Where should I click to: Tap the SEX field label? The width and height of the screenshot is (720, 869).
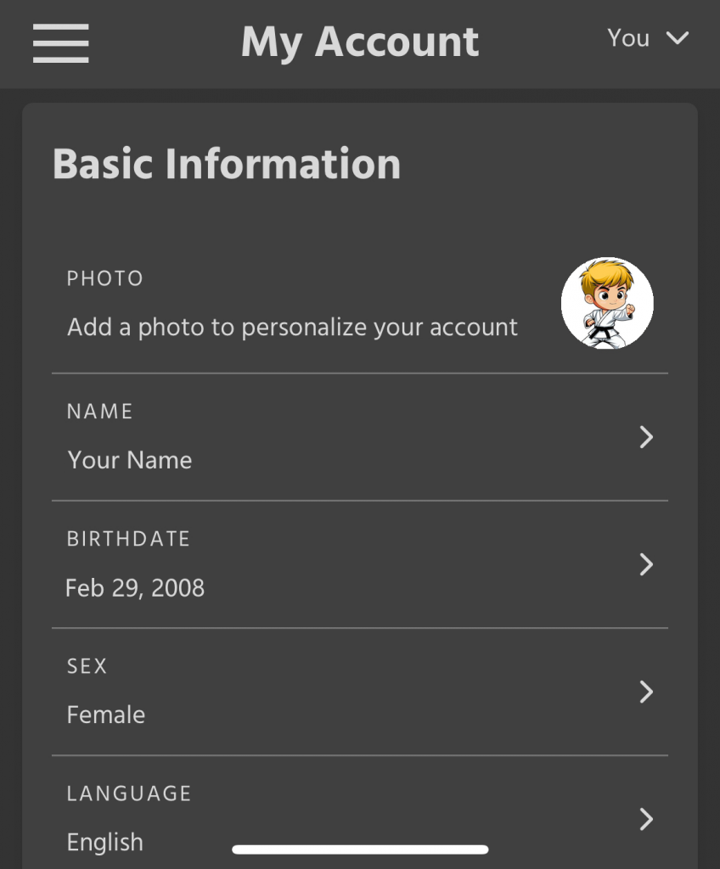(87, 666)
